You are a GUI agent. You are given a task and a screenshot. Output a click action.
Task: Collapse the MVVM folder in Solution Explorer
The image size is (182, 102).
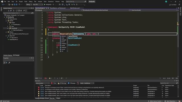6,21
